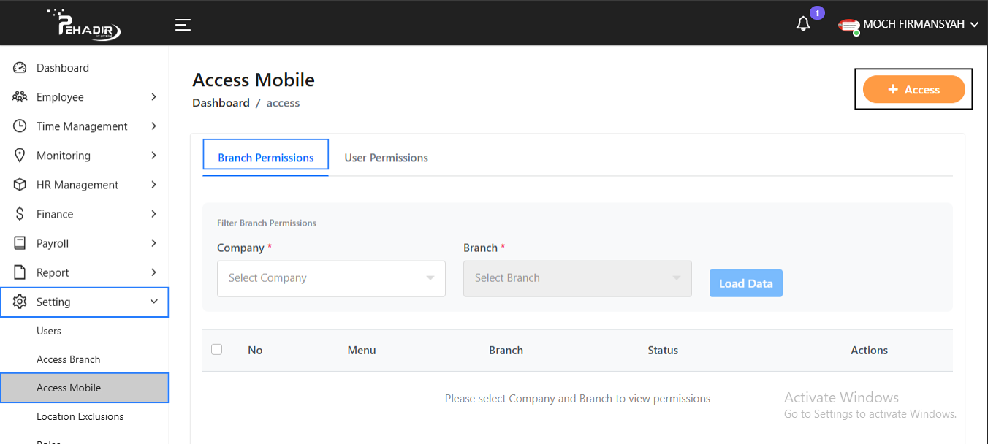The image size is (988, 444).
Task: Open the notification bell icon
Action: [803, 23]
